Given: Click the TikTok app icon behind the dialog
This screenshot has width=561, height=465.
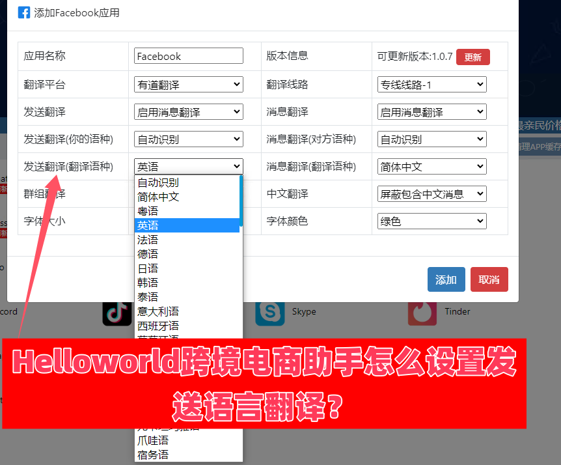Looking at the screenshot, I should tap(117, 314).
